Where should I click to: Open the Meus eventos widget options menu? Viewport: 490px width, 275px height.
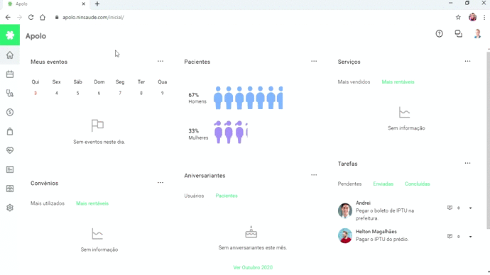[160, 62]
